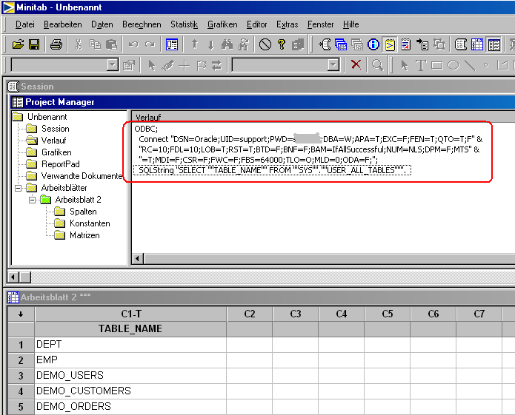
Task: Open the Berechnen menu
Action: tap(142, 24)
